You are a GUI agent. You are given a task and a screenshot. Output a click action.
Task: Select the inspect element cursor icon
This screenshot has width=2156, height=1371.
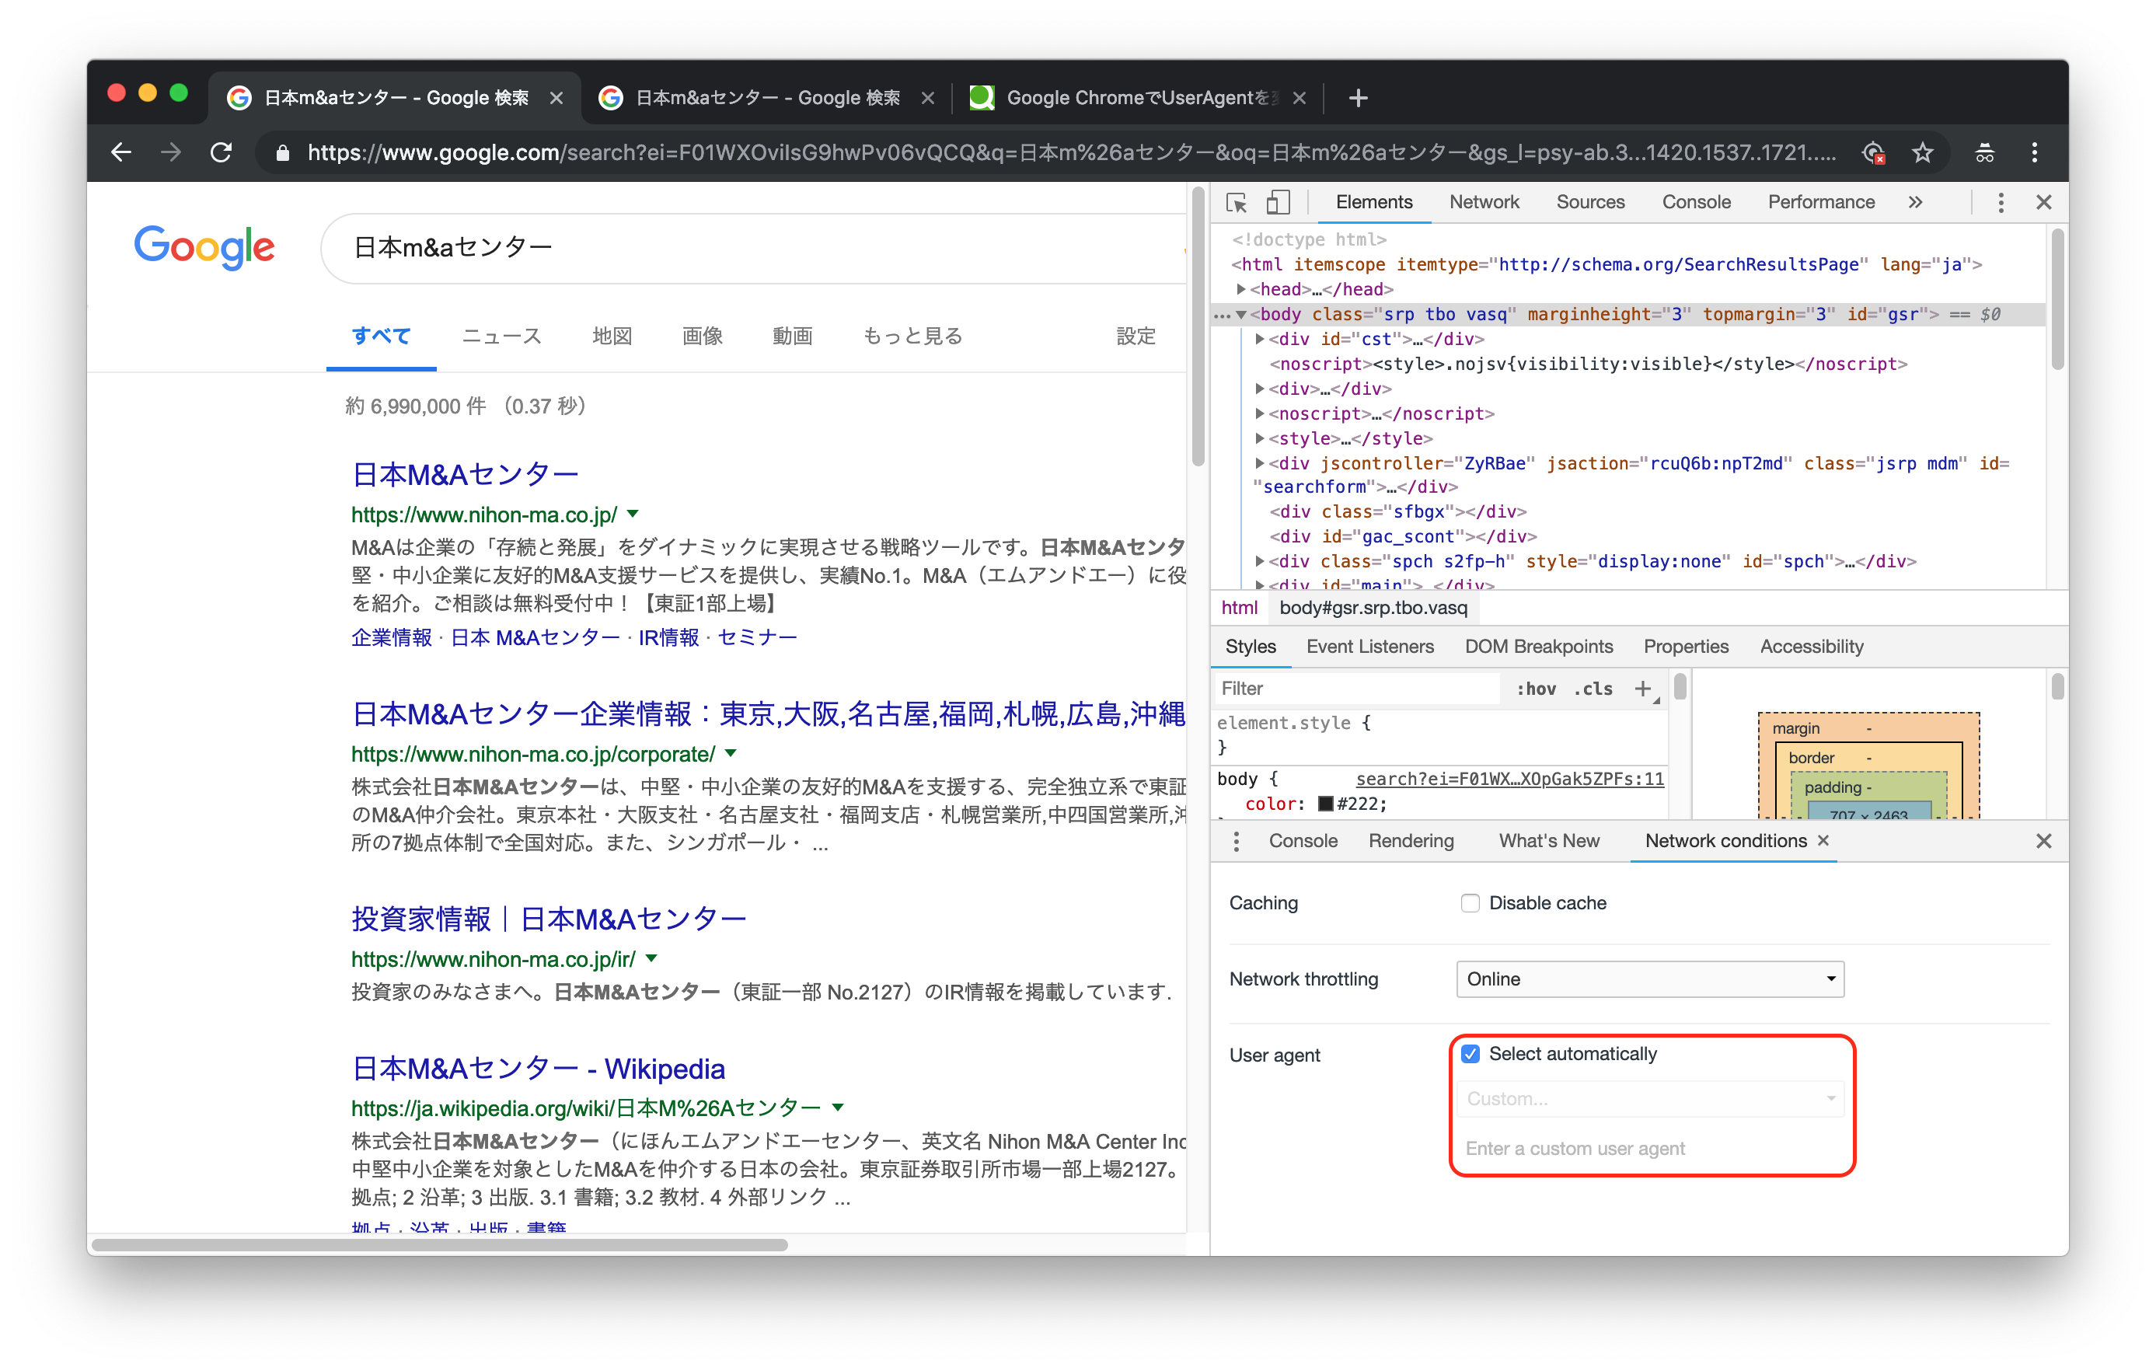1237,202
